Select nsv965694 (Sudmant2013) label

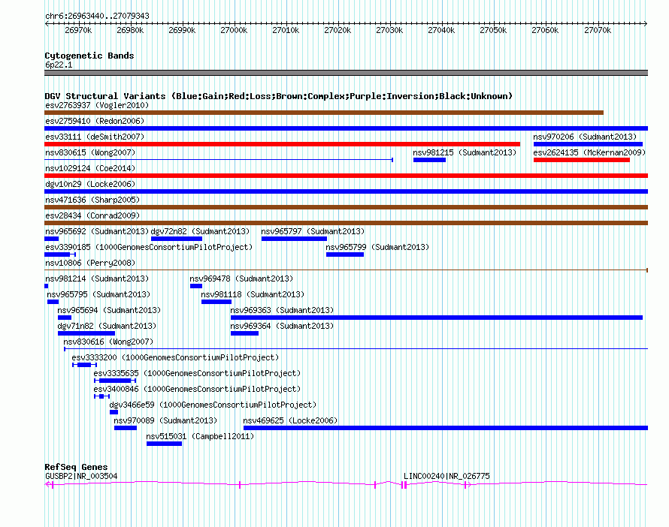point(109,310)
